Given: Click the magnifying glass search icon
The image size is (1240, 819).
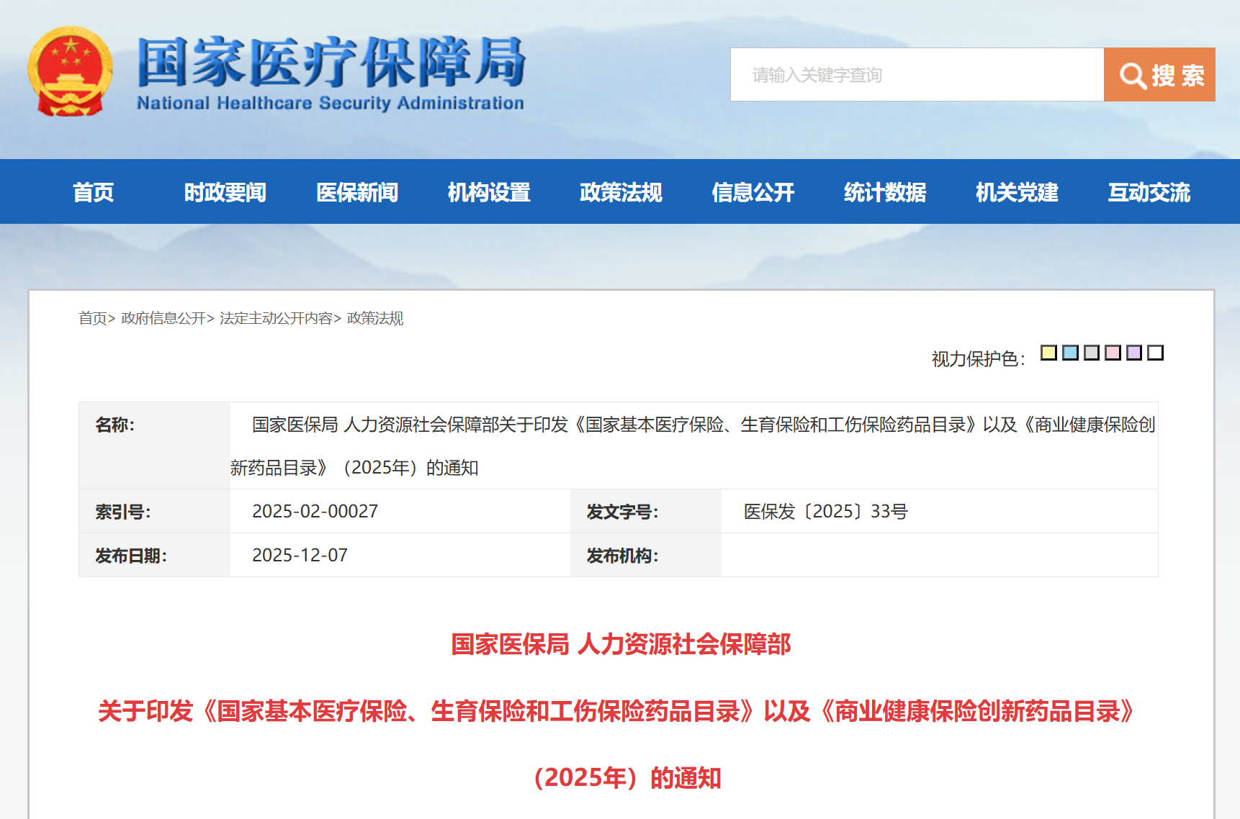Looking at the screenshot, I should [1132, 76].
